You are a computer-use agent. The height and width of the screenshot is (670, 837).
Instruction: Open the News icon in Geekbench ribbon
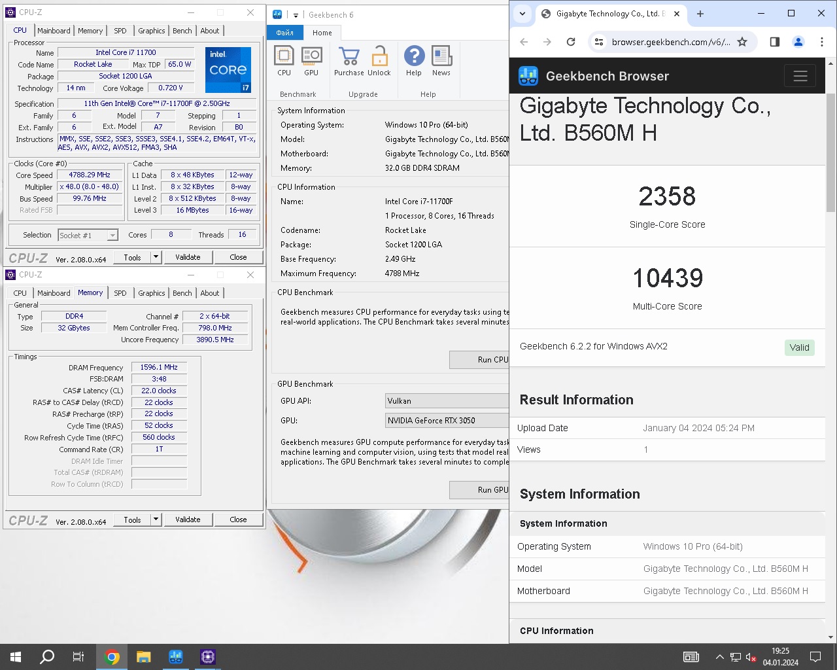(x=441, y=61)
